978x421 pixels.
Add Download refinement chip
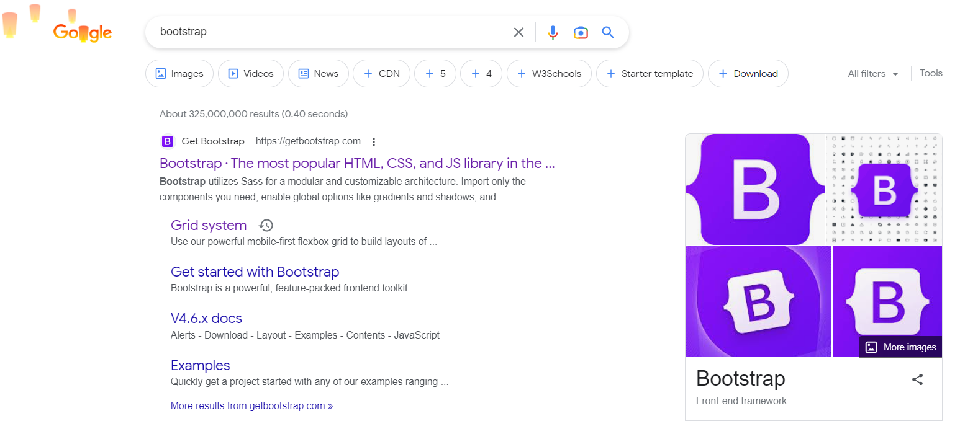tap(748, 74)
